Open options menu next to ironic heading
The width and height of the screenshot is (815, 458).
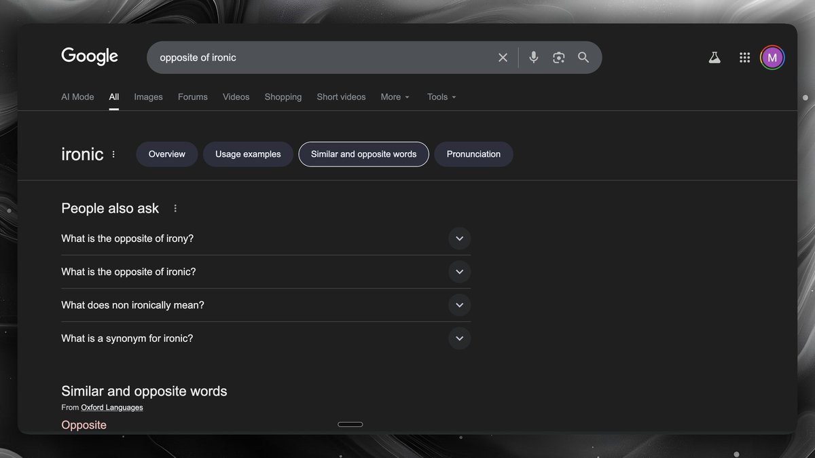coord(113,154)
